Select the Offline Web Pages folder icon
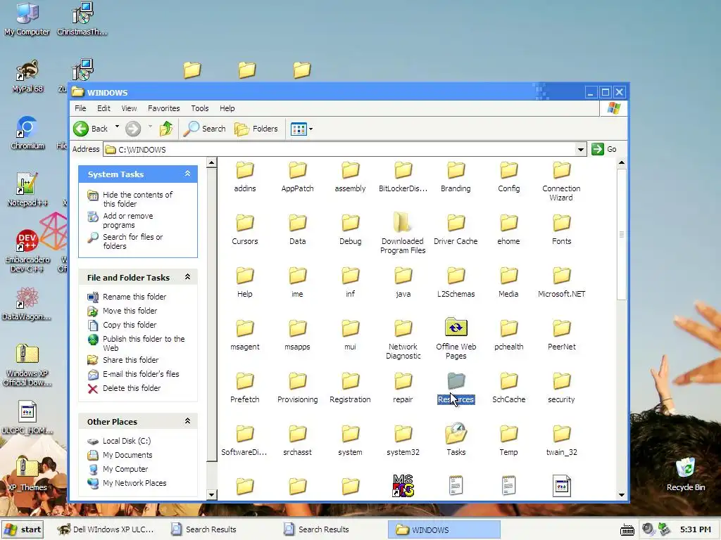 456,328
